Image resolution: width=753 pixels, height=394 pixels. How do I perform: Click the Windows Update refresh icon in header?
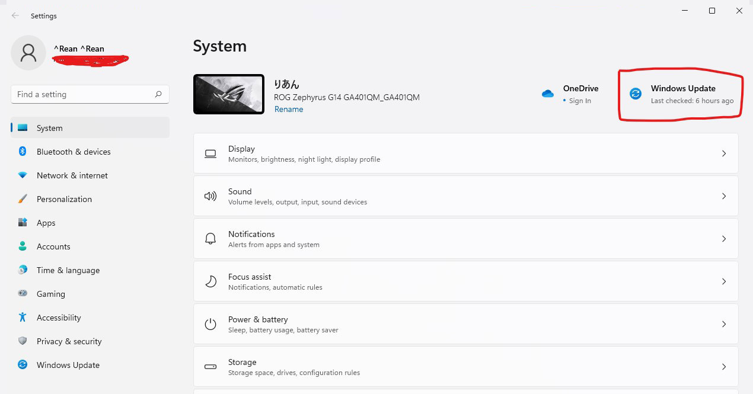pyautogui.click(x=636, y=94)
